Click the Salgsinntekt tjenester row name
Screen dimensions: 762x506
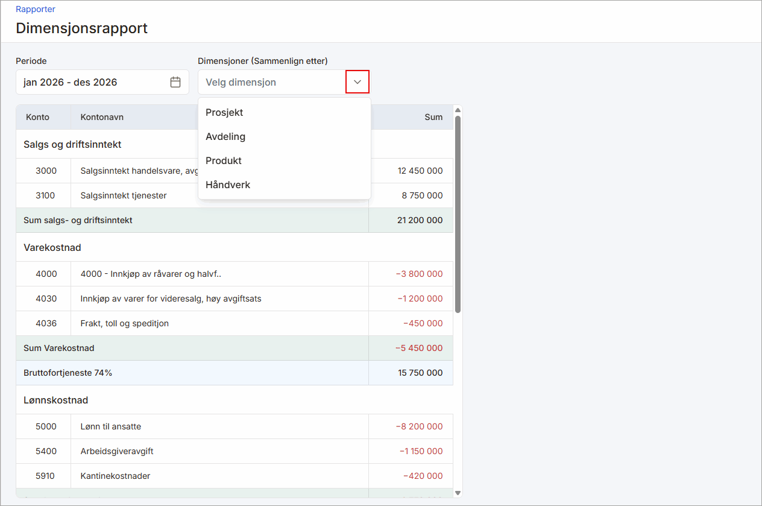124,195
